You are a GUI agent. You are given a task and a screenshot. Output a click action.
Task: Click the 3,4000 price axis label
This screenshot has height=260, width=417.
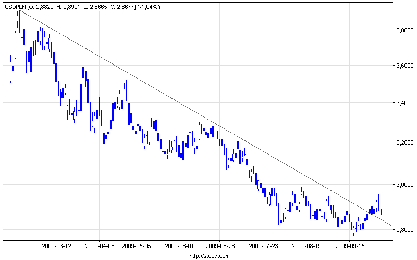point(405,103)
